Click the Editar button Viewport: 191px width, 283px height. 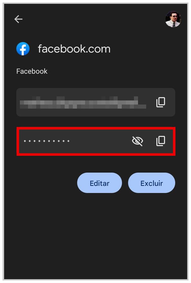(x=100, y=183)
